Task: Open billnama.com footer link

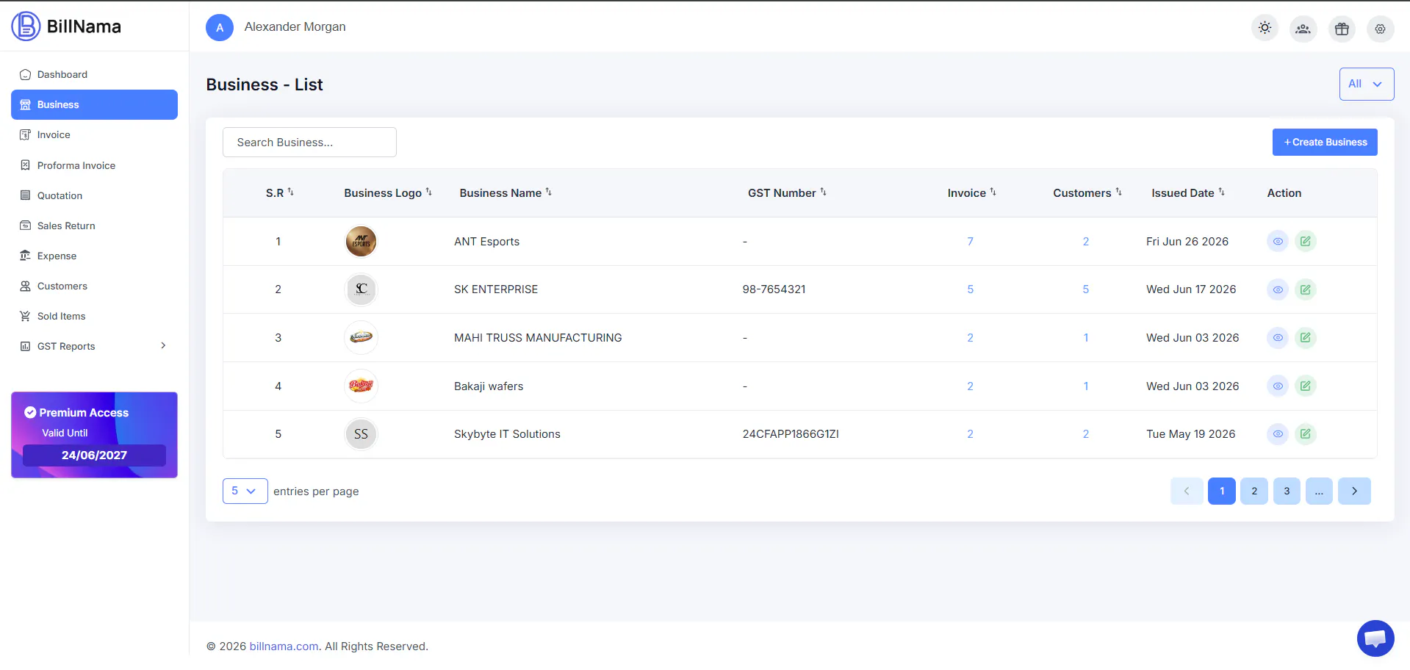Action: (284, 646)
